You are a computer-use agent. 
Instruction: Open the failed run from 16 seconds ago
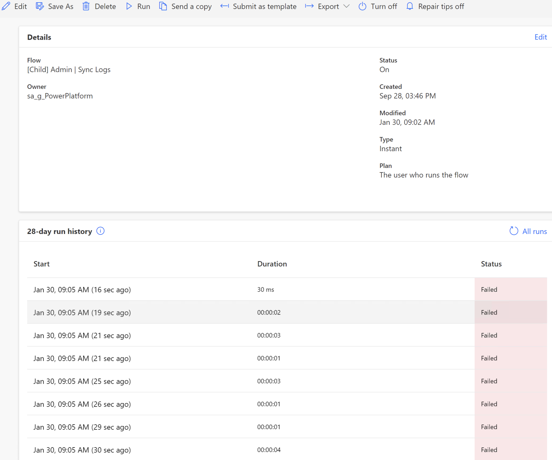[x=82, y=289]
